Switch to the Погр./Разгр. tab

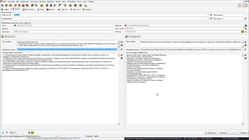point(28,9)
